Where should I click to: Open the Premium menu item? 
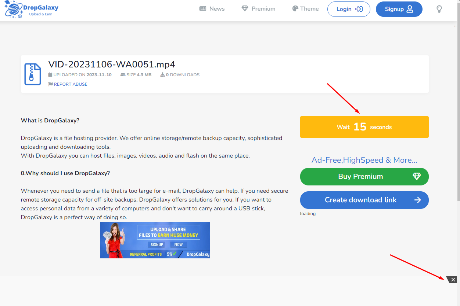click(258, 9)
